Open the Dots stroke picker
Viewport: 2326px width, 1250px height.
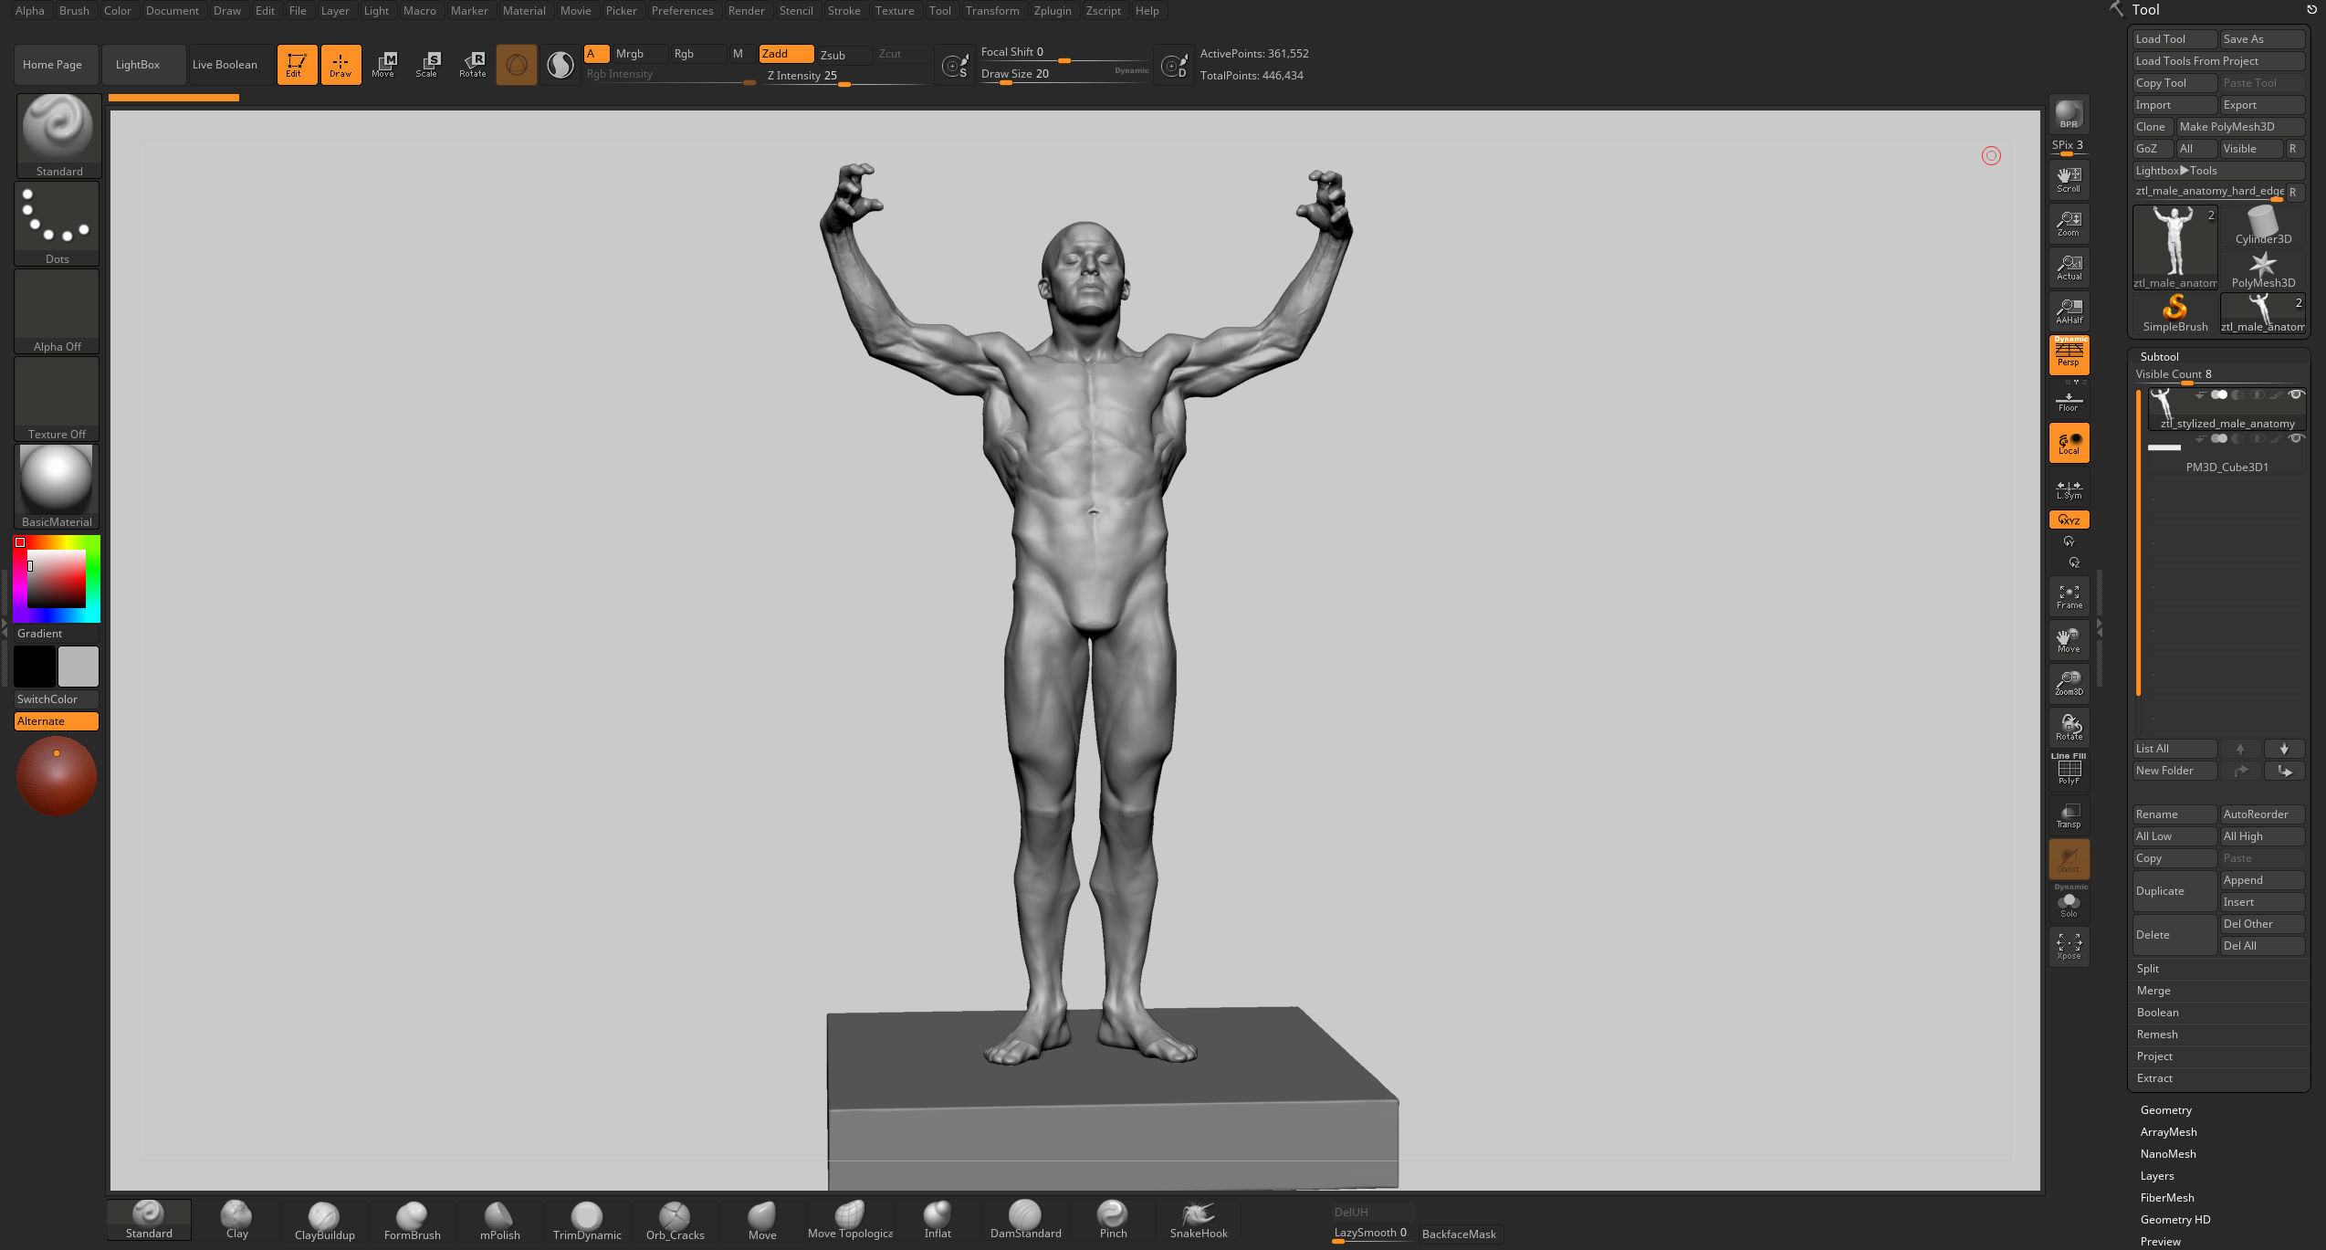pos(57,224)
